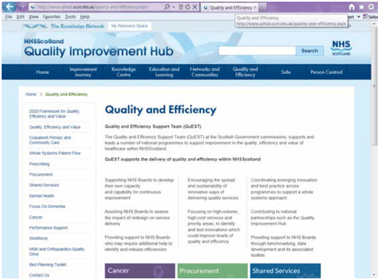Open MSK and Orthopaedics Quality Drive link
The height and width of the screenshot is (280, 379).
[x=57, y=252]
